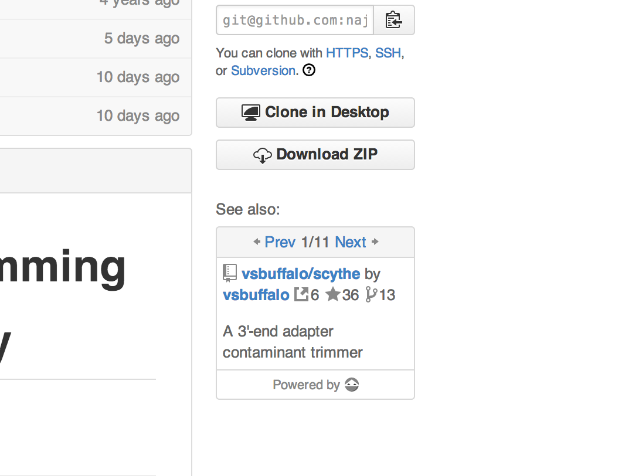Go to Prev related repository

[x=280, y=242]
